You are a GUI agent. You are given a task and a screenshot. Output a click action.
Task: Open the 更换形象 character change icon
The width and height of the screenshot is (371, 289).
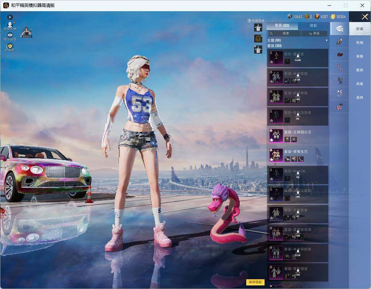tap(10, 26)
